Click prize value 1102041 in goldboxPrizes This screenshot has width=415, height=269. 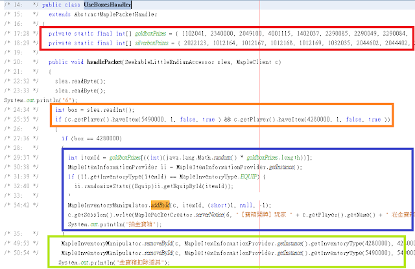point(193,34)
